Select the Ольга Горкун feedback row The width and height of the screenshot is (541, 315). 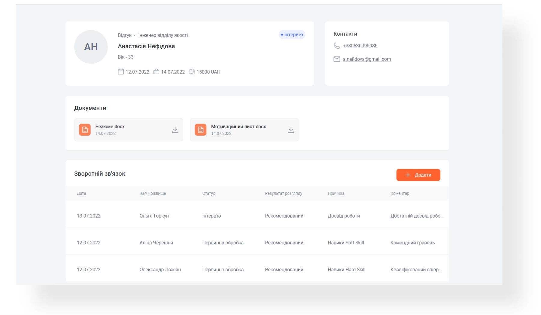click(x=154, y=216)
